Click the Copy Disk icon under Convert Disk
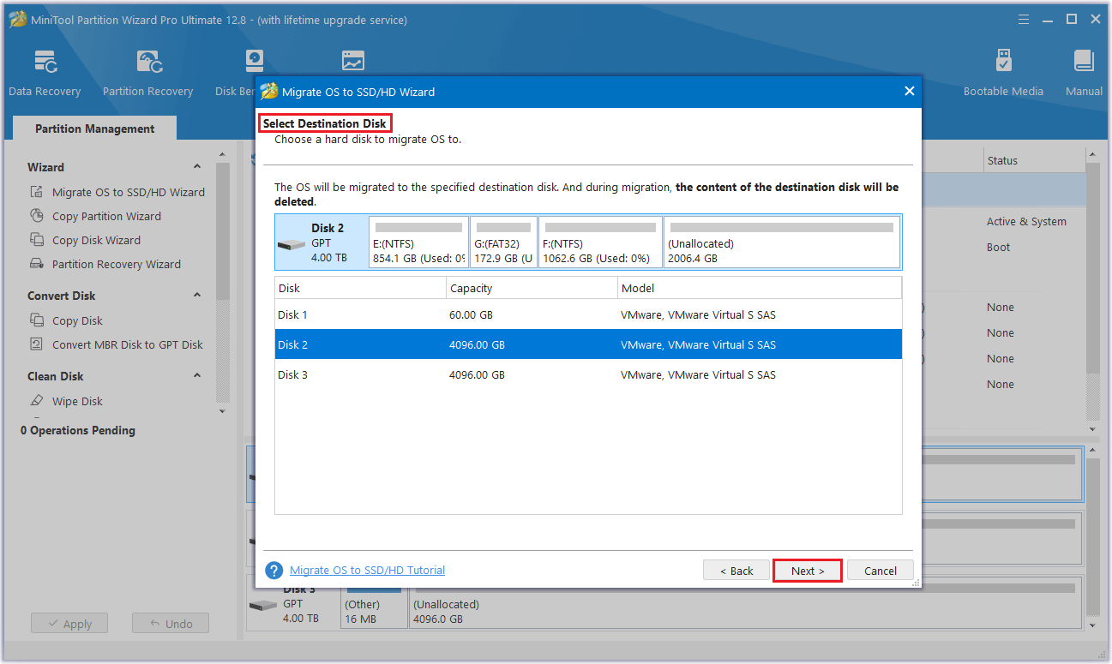 pos(37,320)
